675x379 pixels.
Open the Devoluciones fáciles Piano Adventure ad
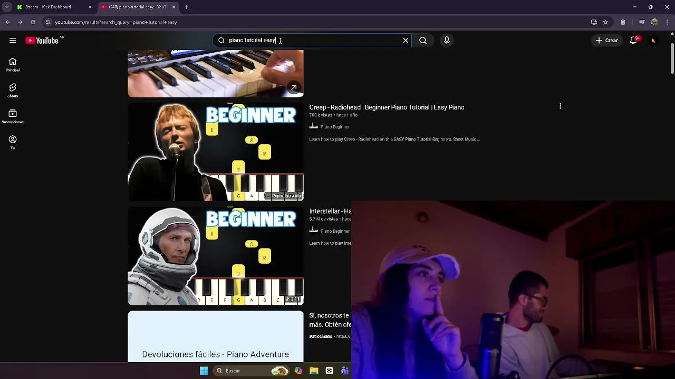coord(216,337)
